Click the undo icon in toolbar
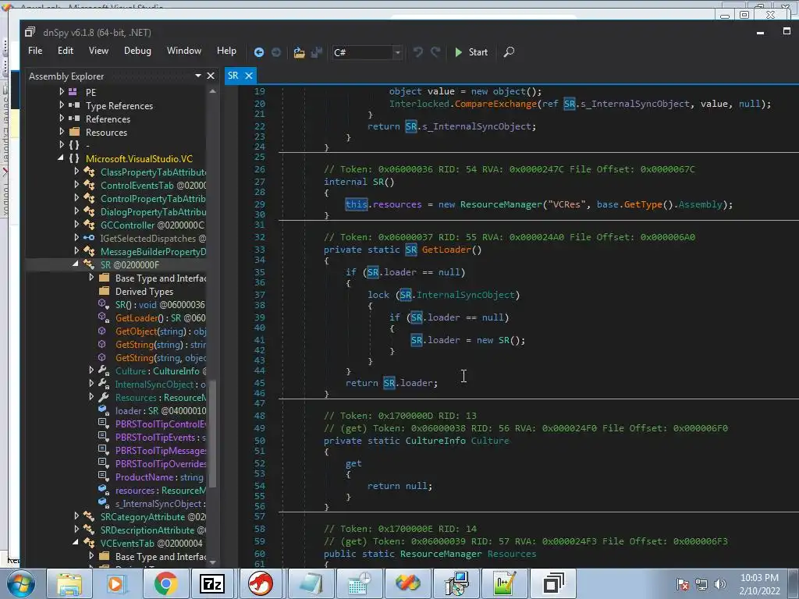Screen dimensions: 799x599 point(418,52)
